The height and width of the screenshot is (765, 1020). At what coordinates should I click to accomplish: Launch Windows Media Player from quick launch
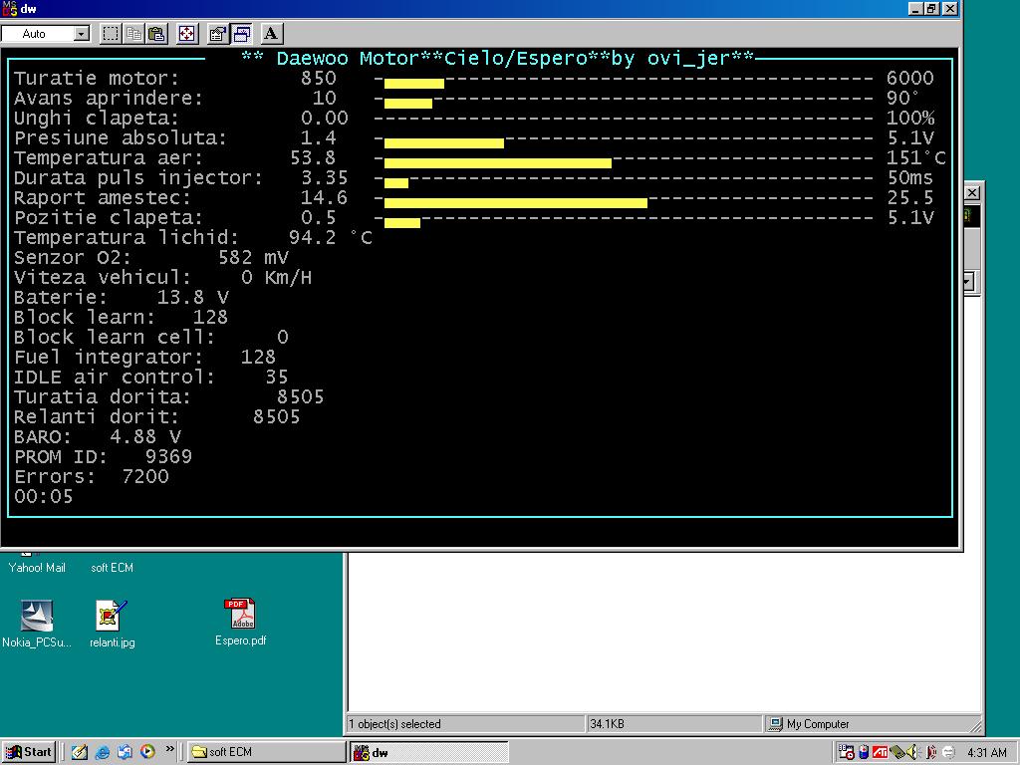click(147, 752)
